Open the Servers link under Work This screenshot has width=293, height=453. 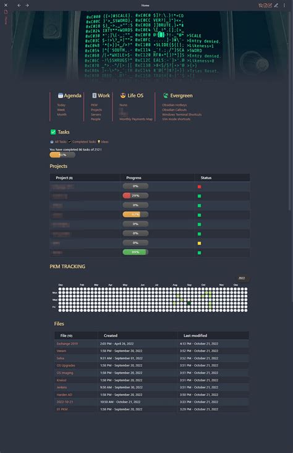pyautogui.click(x=96, y=114)
